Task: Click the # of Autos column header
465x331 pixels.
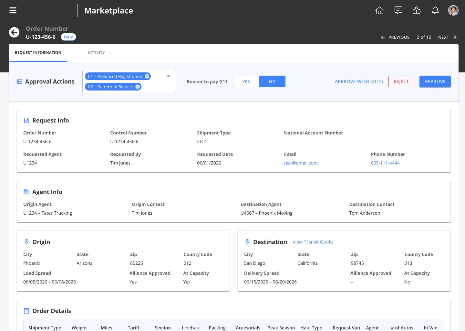Action: (x=402, y=328)
